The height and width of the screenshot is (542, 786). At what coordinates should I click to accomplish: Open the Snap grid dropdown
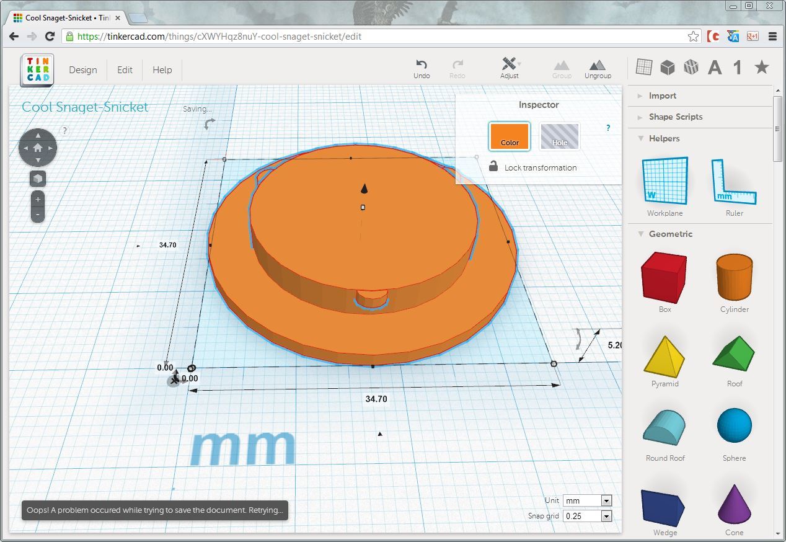pos(587,516)
